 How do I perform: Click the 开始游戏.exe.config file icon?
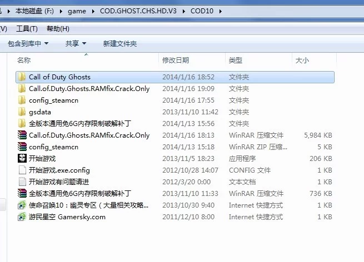[x=22, y=170]
